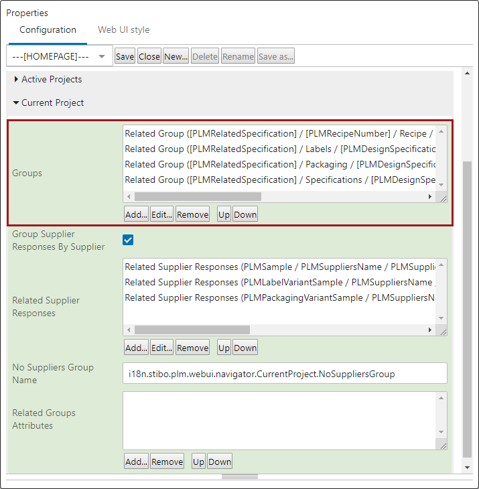Click the Delete button
Image resolution: width=479 pixels, height=489 pixels.
pyautogui.click(x=205, y=56)
